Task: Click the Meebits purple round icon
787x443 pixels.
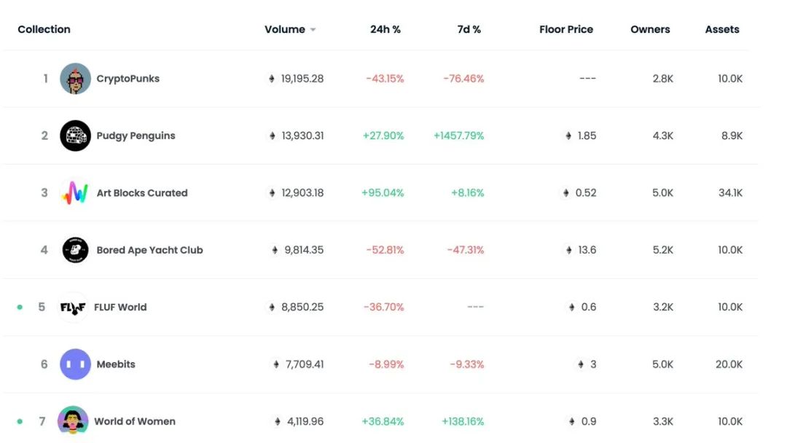Action: point(75,364)
